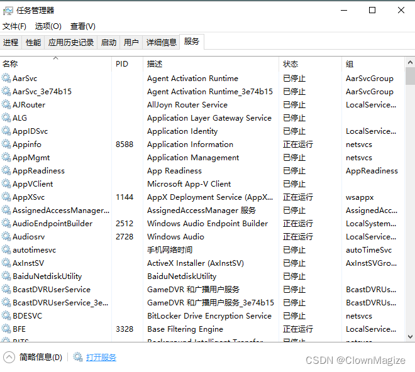415x372 pixels.
Task: Switch to the 用户 tab
Action: 131,42
